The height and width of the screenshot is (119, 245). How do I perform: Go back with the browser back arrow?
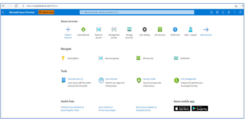coord(3,6)
